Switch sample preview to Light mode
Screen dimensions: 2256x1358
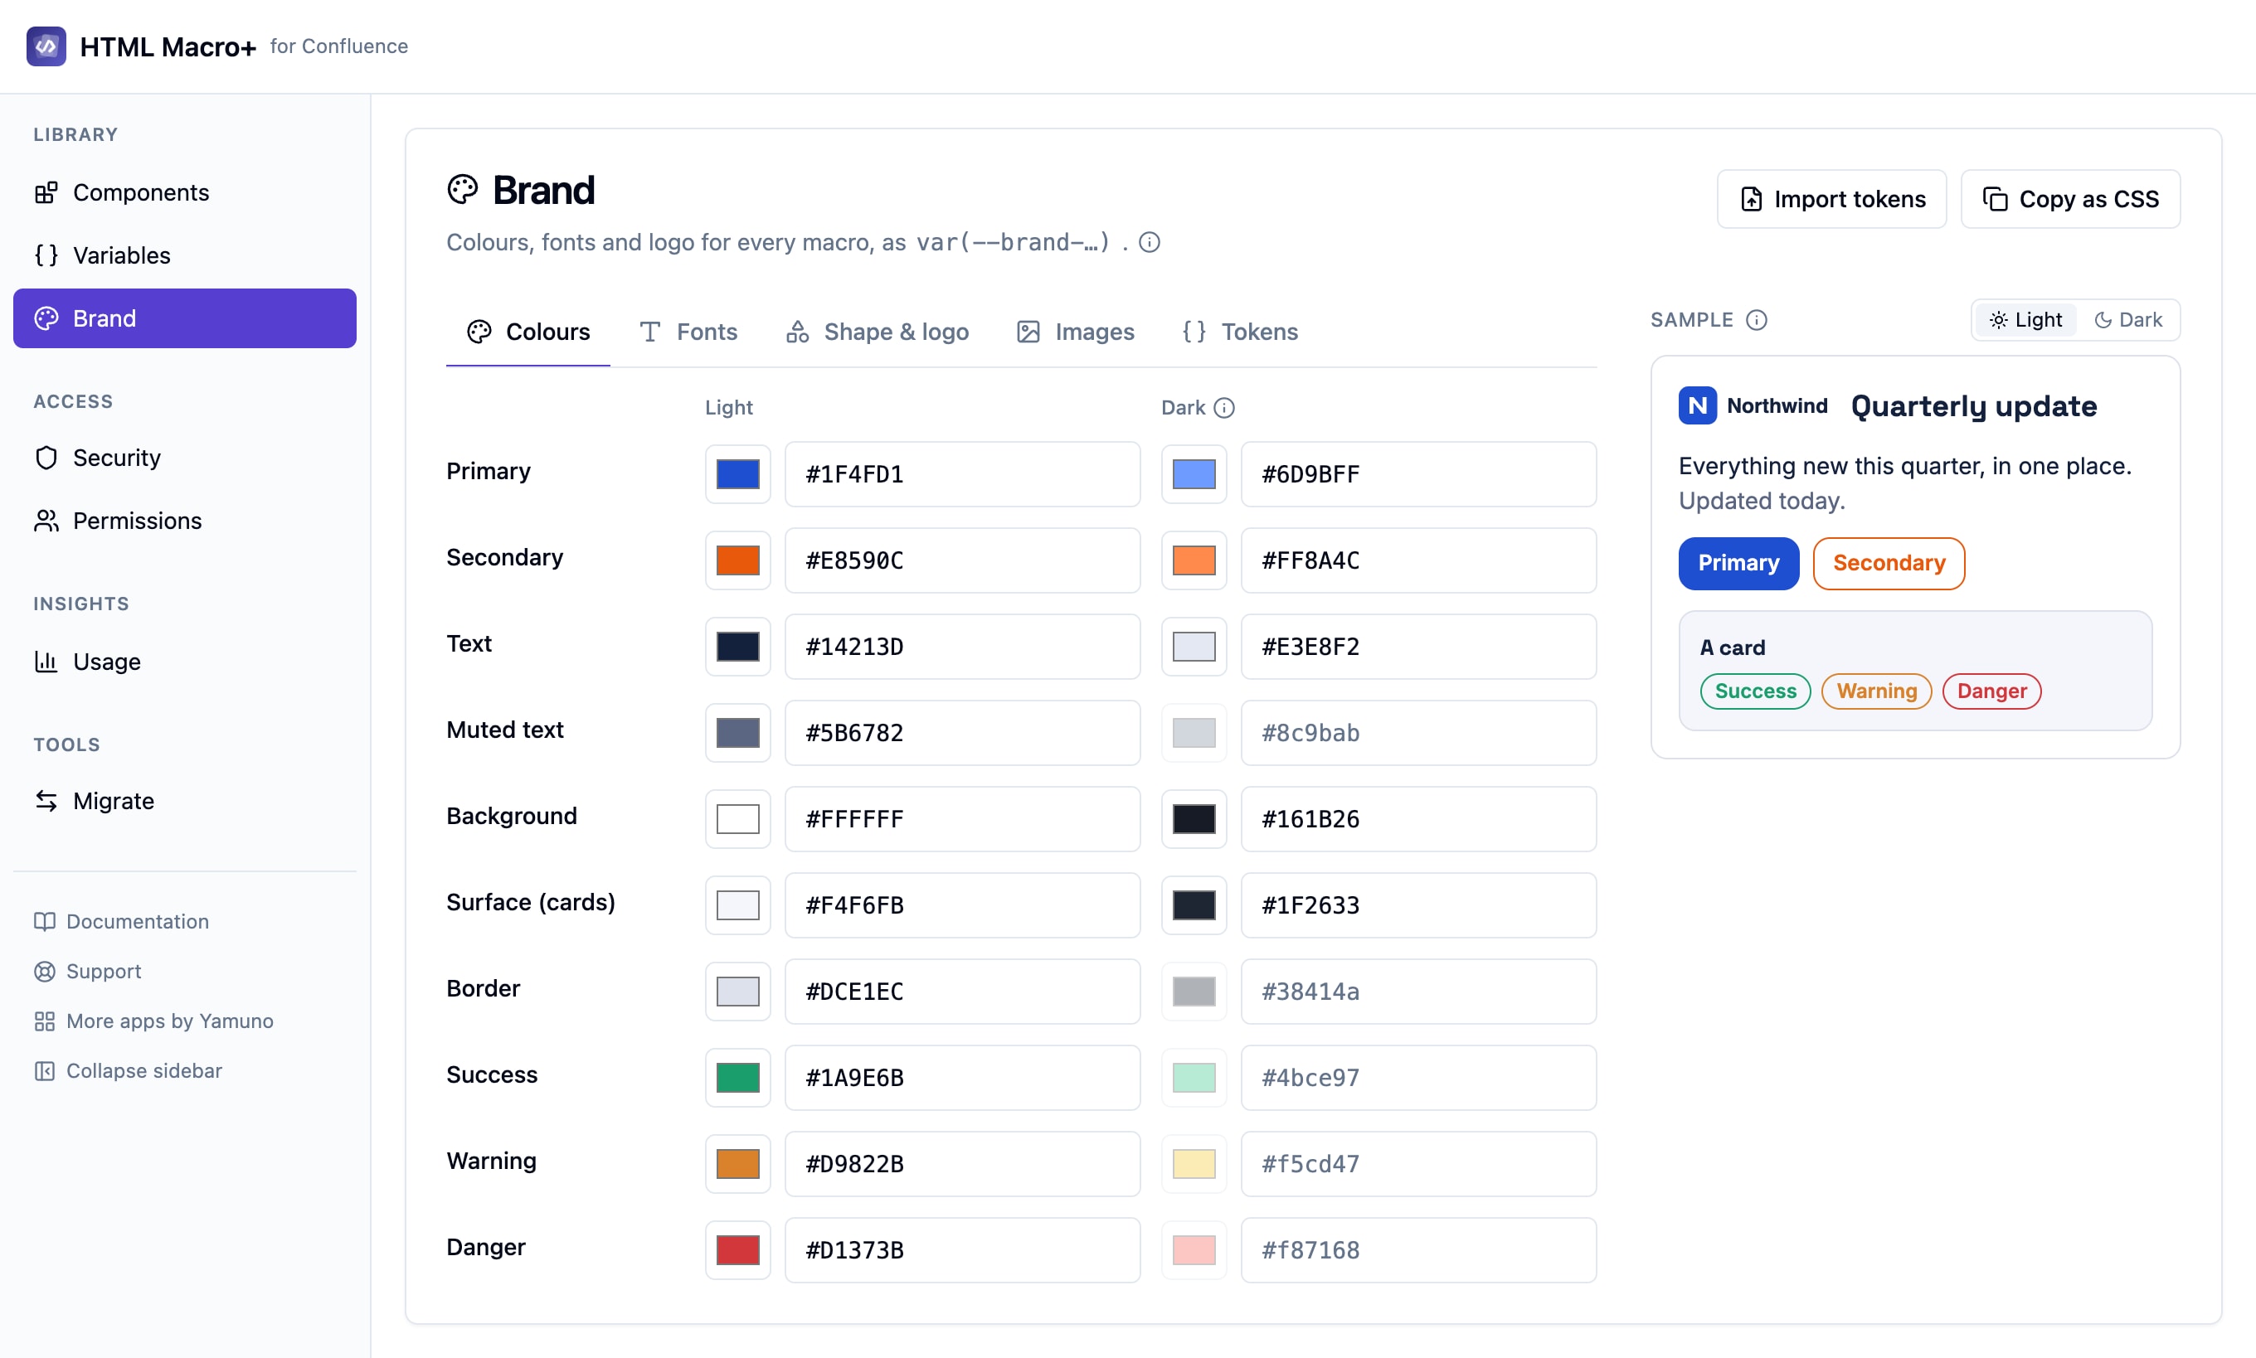pyautogui.click(x=2025, y=320)
